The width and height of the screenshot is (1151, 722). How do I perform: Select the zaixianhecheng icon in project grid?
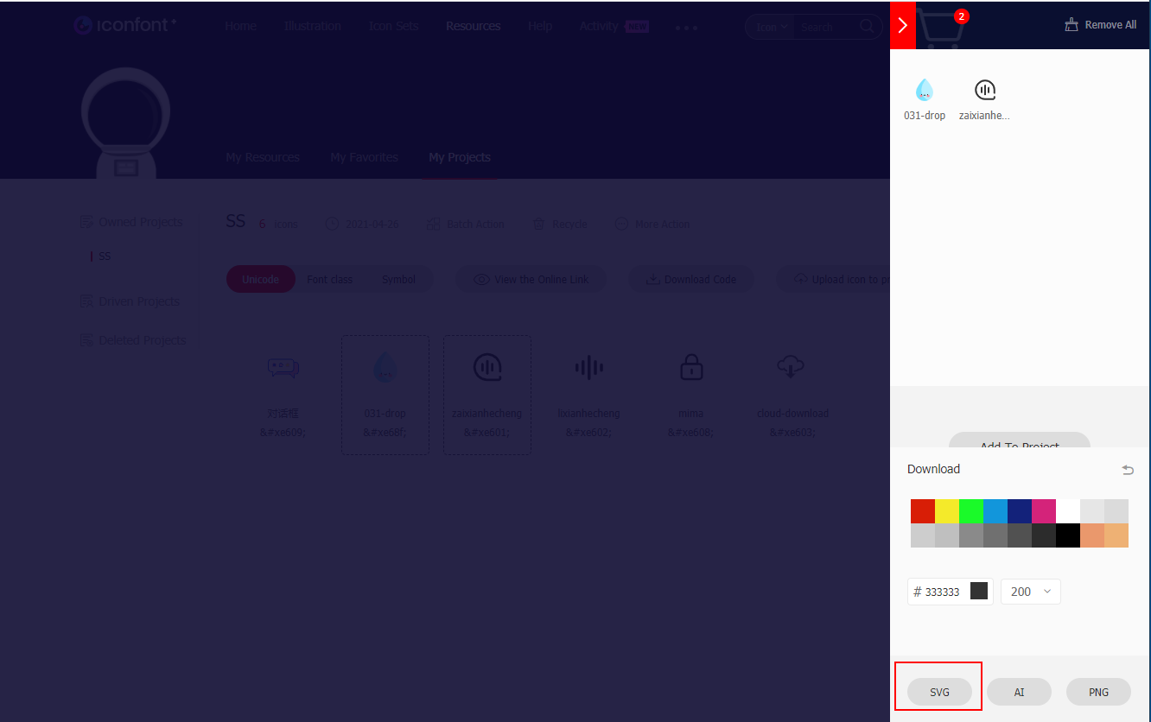pos(487,395)
